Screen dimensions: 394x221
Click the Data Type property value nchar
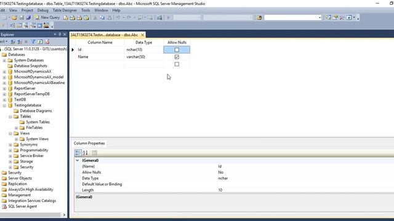[223, 179]
